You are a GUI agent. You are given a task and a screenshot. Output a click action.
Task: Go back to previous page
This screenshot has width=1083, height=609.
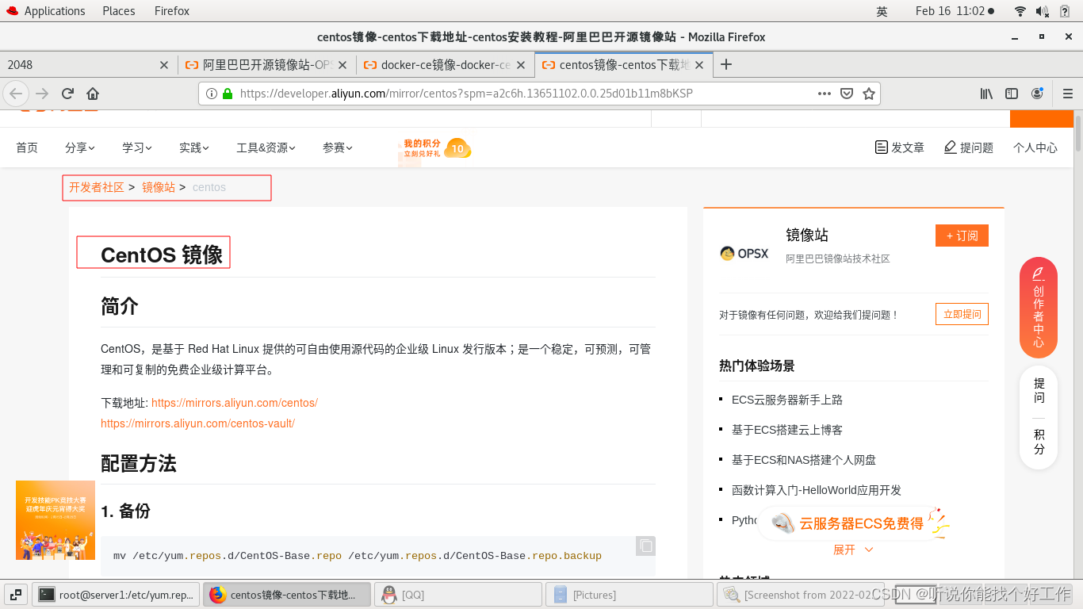coord(15,94)
